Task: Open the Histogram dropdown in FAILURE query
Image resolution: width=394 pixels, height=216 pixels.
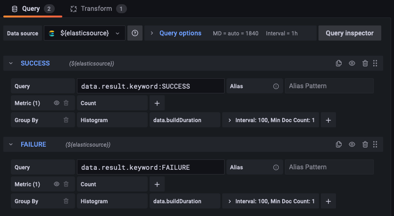Action: point(112,201)
